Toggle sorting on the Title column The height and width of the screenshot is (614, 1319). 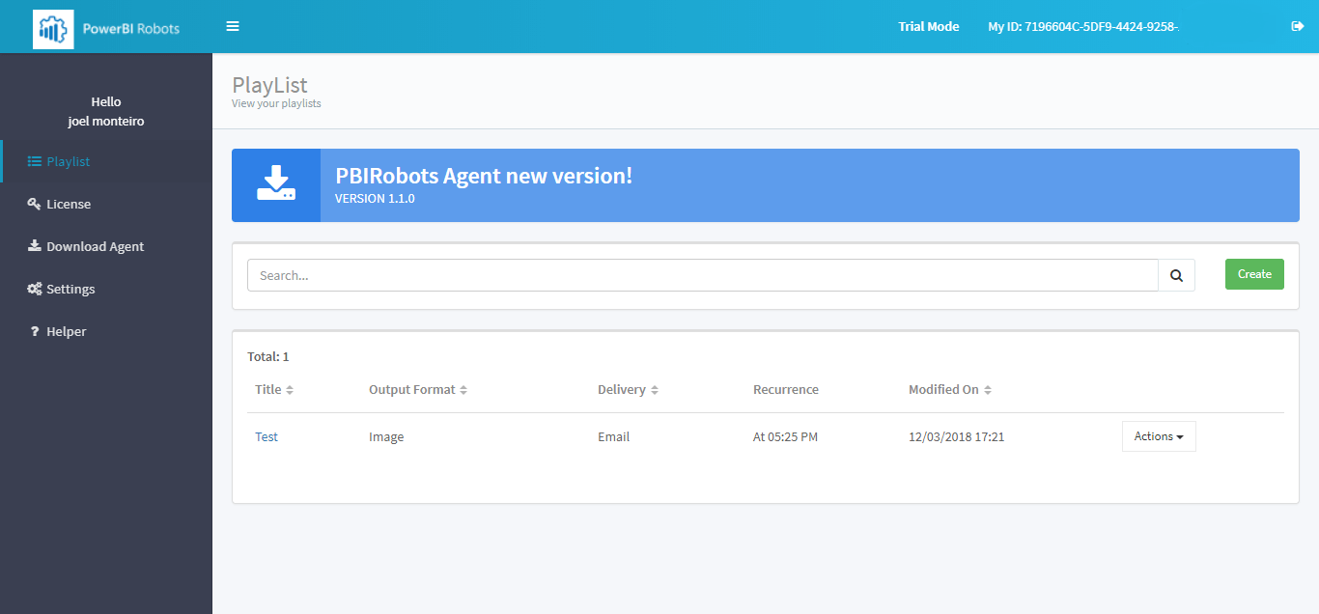(291, 389)
